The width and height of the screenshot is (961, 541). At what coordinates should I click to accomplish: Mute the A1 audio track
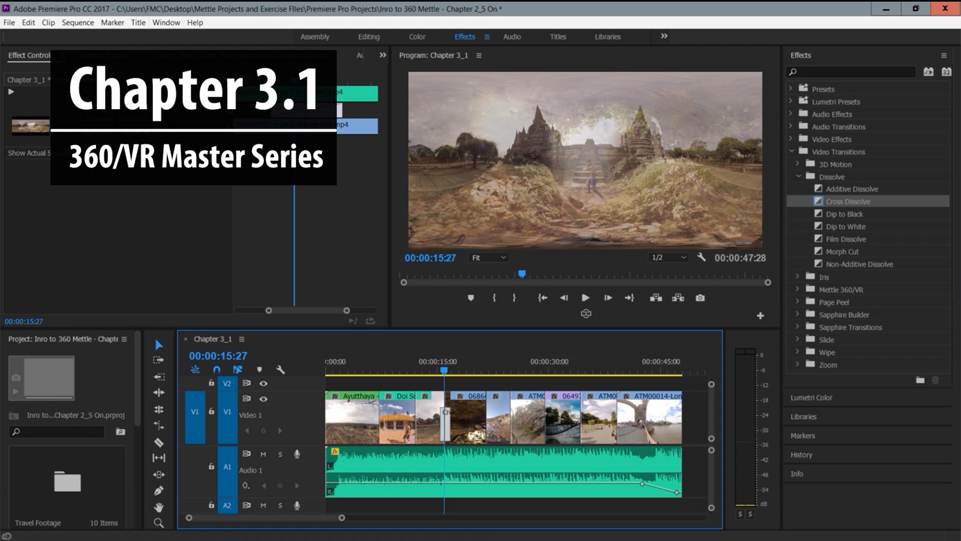pyautogui.click(x=263, y=454)
